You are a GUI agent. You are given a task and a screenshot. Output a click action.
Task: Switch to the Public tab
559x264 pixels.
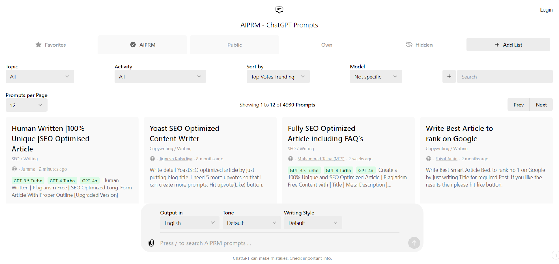click(234, 45)
